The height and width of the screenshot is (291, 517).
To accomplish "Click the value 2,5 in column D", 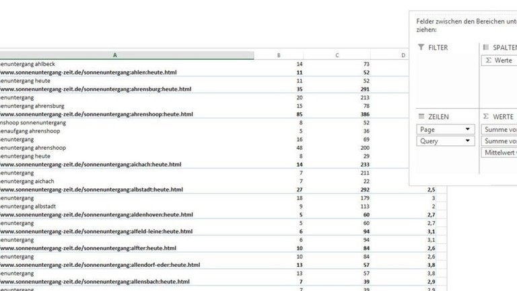I will point(432,190).
